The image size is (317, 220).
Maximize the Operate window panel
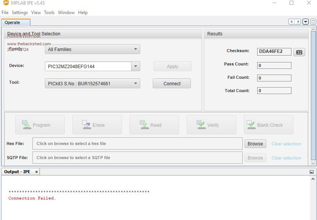[x=313, y=22]
